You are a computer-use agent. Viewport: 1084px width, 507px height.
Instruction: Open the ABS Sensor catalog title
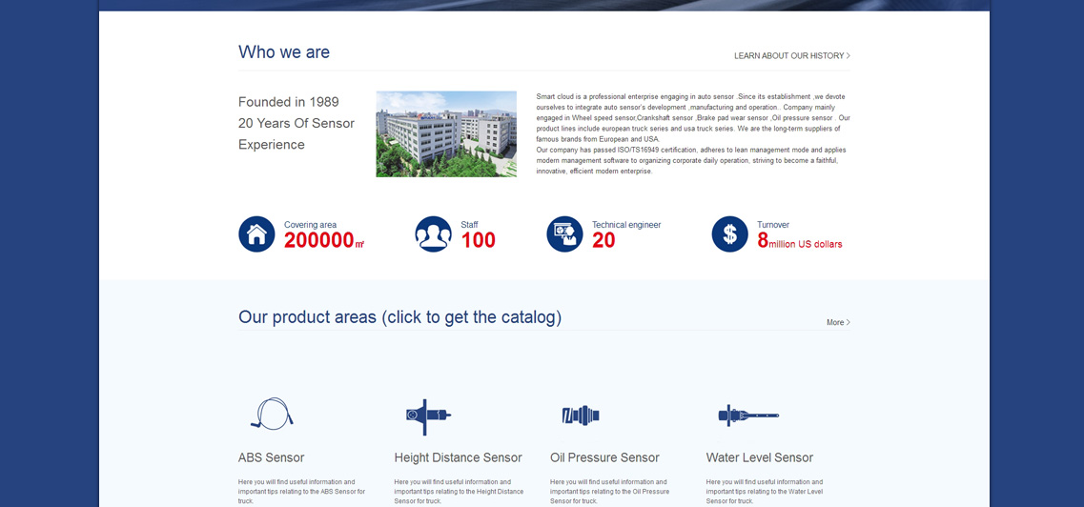point(271,458)
